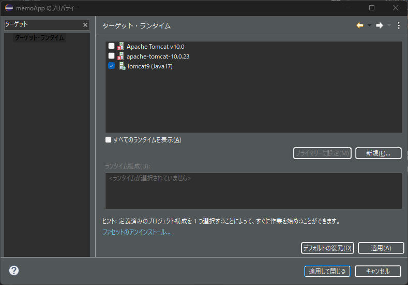Maximize the memoApp properties window
This screenshot has height=285, width=408.
(372, 8)
